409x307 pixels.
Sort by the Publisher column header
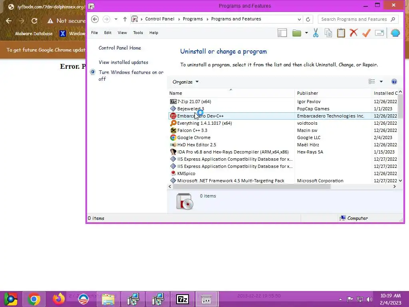pos(333,93)
